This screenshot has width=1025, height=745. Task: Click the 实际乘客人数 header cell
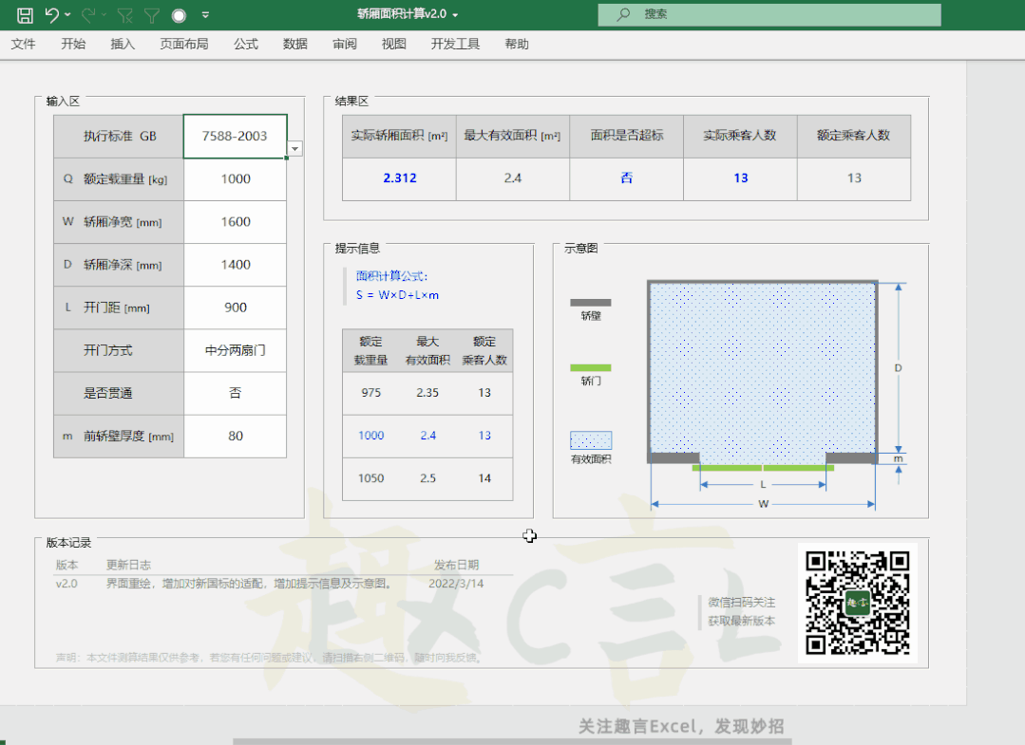pyautogui.click(x=741, y=136)
